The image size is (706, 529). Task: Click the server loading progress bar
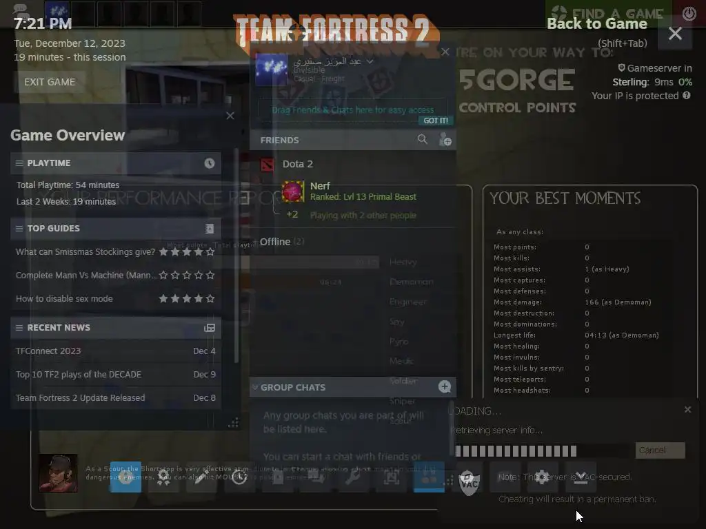(x=543, y=450)
